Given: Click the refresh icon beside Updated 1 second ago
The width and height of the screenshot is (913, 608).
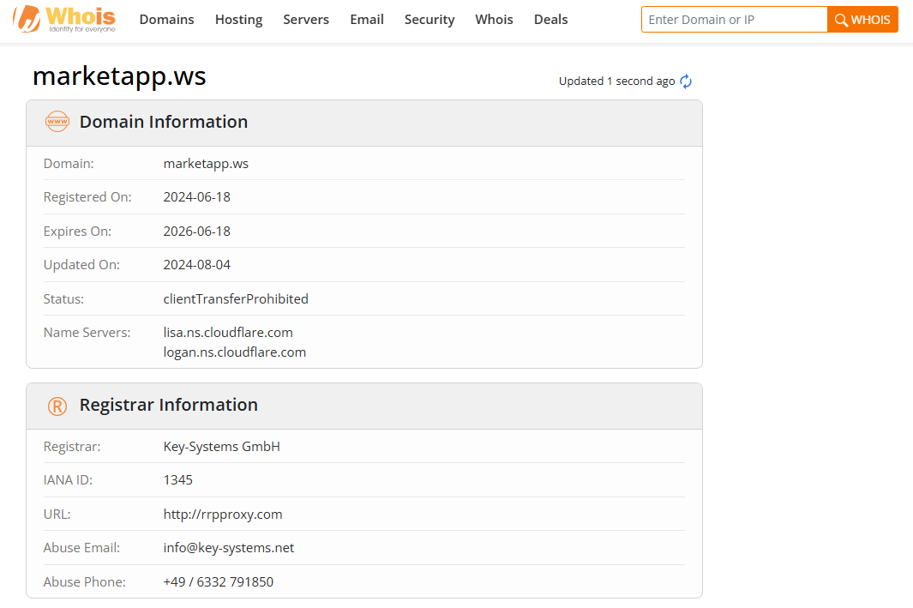Looking at the screenshot, I should click(686, 81).
